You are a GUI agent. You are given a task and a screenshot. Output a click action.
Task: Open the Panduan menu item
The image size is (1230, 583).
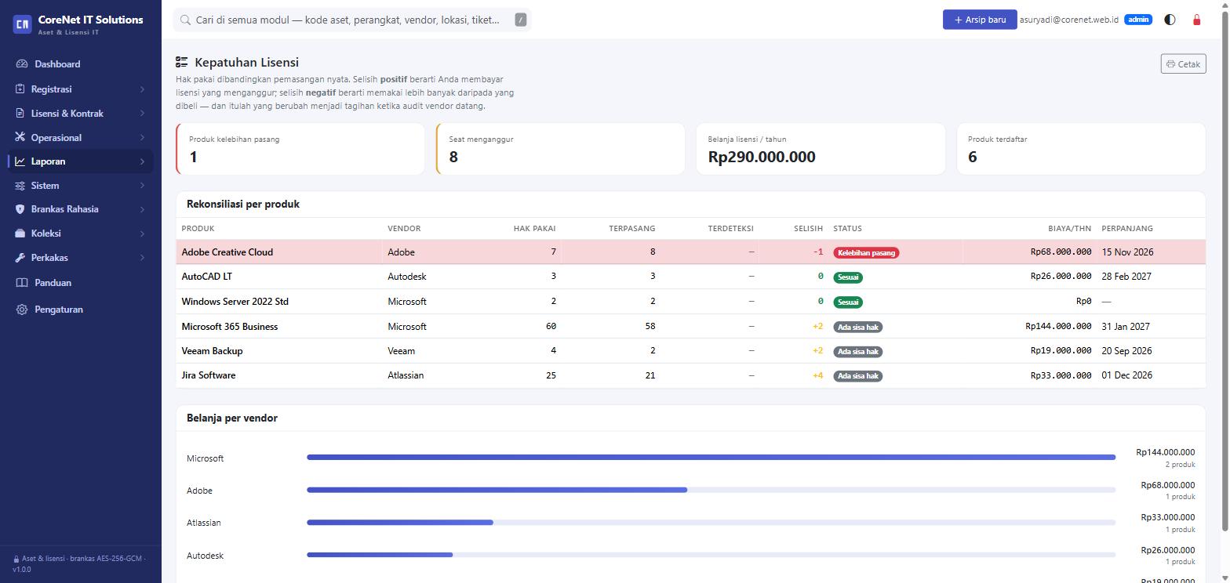(81, 283)
